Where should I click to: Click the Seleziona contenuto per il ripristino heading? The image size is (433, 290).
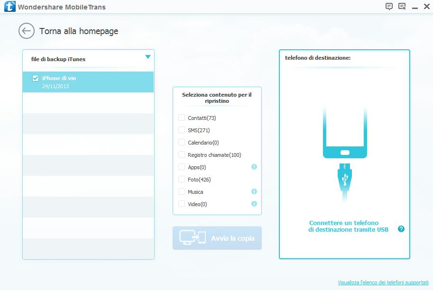pyautogui.click(x=217, y=98)
